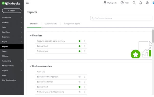Open Profit and Loss report

(x=43, y=51)
